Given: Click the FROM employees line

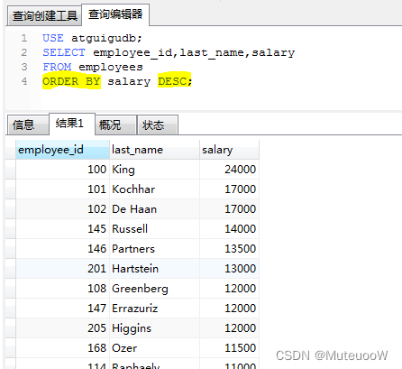Looking at the screenshot, I should point(93,67).
